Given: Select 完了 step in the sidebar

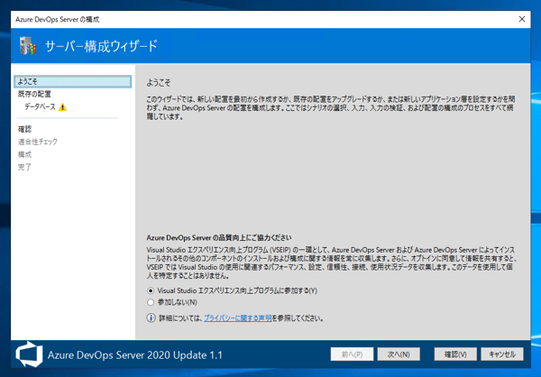Looking at the screenshot, I should click(24, 167).
